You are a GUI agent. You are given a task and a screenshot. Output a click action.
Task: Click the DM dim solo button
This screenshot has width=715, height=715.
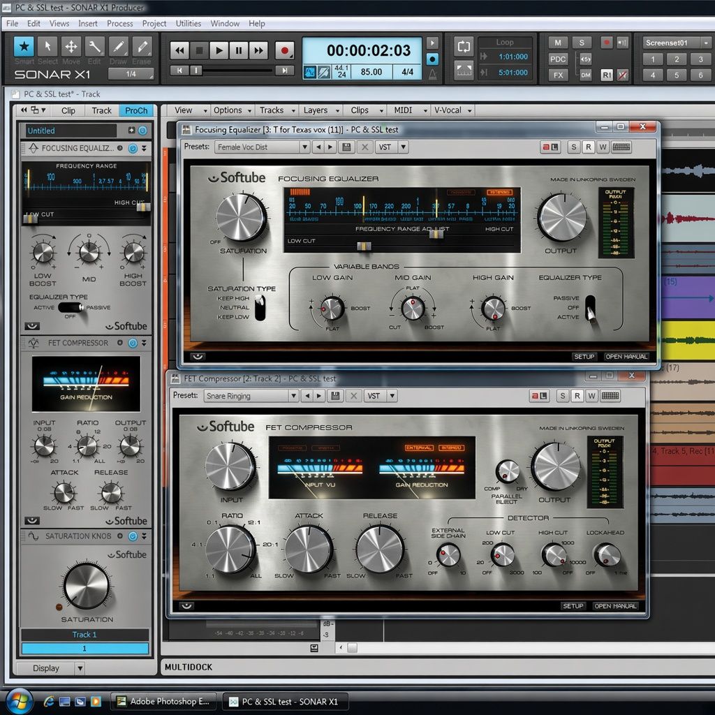click(x=586, y=75)
